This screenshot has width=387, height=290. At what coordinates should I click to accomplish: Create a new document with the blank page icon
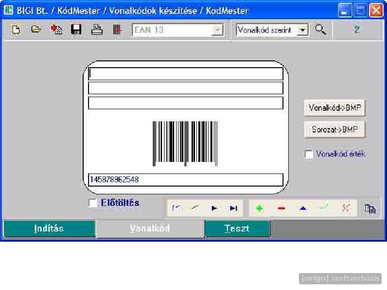click(x=16, y=30)
